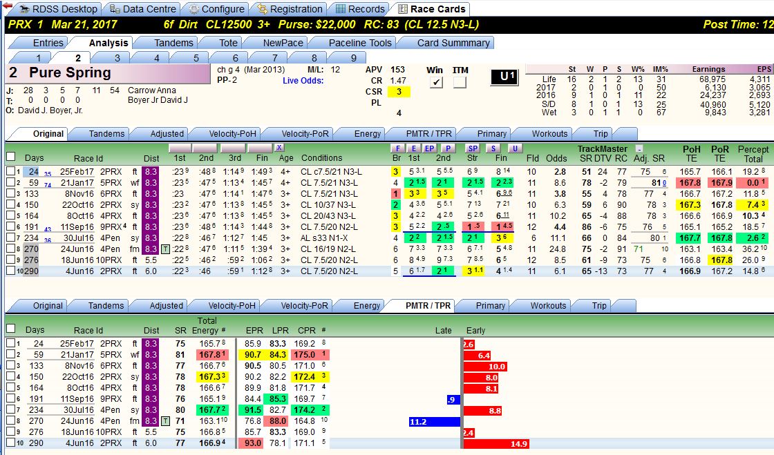This screenshot has width=774, height=455.
Task: Click the blue 11.2 Late bar
Action: [435, 422]
